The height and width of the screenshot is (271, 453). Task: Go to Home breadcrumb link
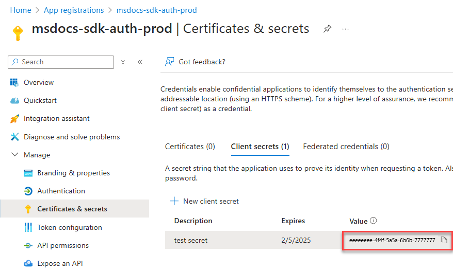click(x=21, y=10)
